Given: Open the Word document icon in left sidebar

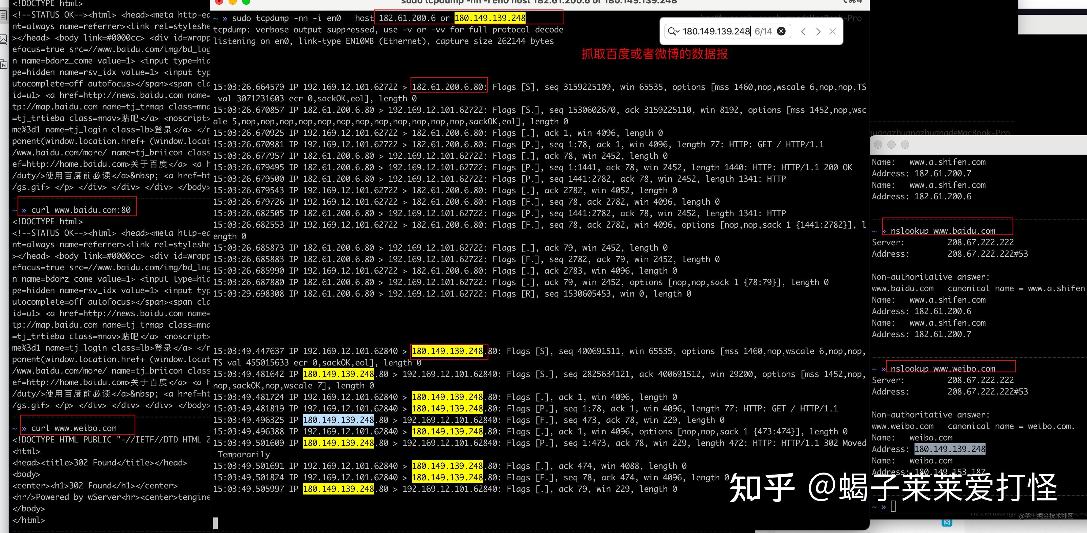Looking at the screenshot, I should (4, 65).
